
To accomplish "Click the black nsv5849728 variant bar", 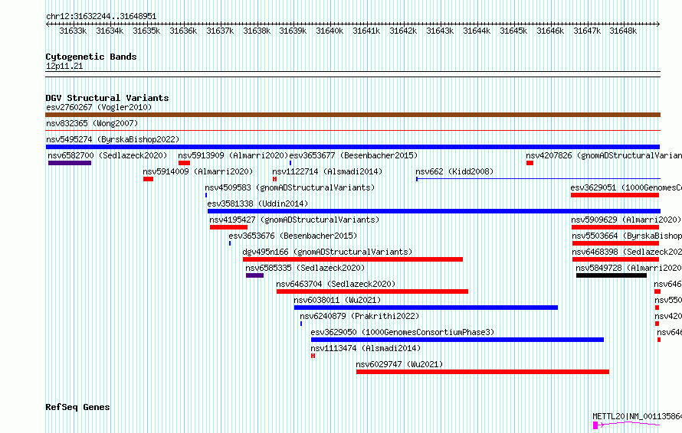I will coord(611,275).
